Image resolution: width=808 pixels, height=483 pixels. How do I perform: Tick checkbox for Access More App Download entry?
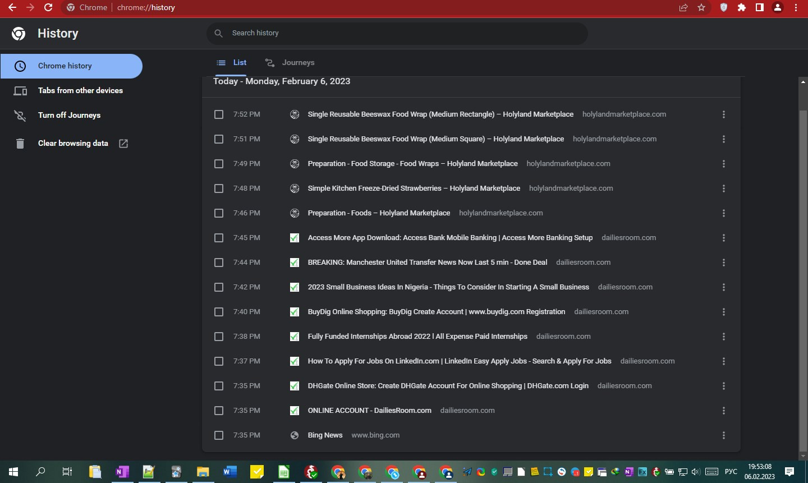pos(219,238)
